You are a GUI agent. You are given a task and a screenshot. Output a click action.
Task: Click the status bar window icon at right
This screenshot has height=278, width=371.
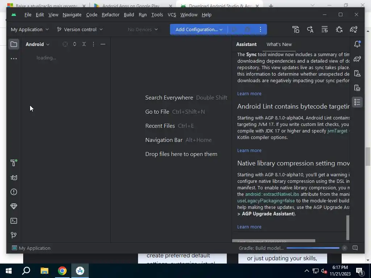[355, 248]
